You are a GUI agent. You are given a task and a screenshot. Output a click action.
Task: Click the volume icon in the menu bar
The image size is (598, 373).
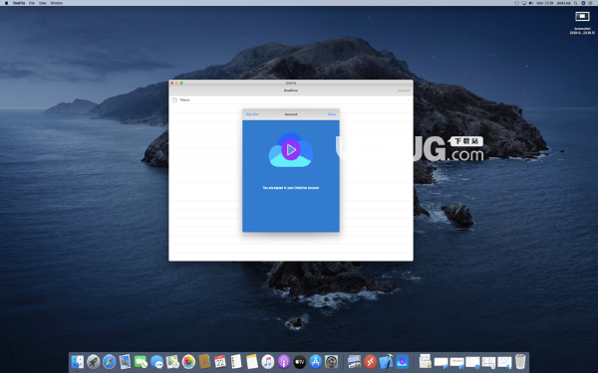click(x=531, y=3)
